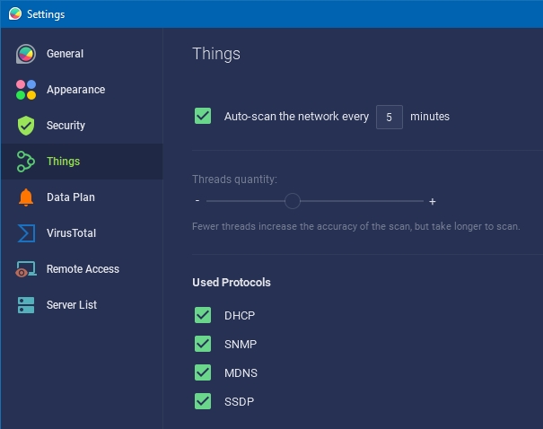Click the auto-scan minutes input field

(x=389, y=117)
